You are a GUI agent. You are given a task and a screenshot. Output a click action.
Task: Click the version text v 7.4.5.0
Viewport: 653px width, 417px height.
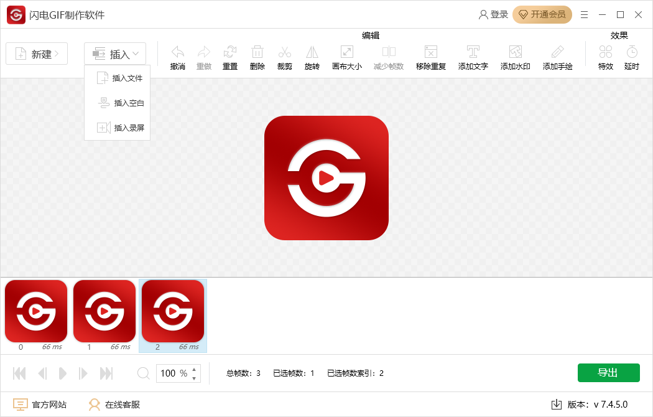611,404
